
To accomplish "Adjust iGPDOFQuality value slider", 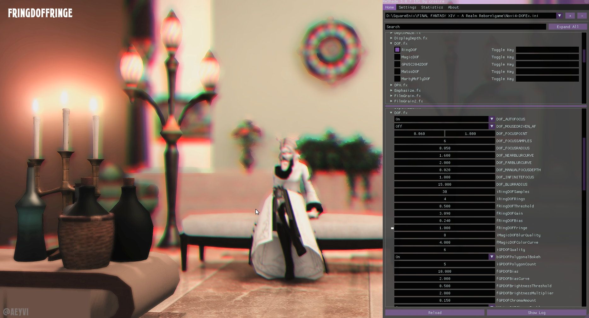I will point(444,250).
